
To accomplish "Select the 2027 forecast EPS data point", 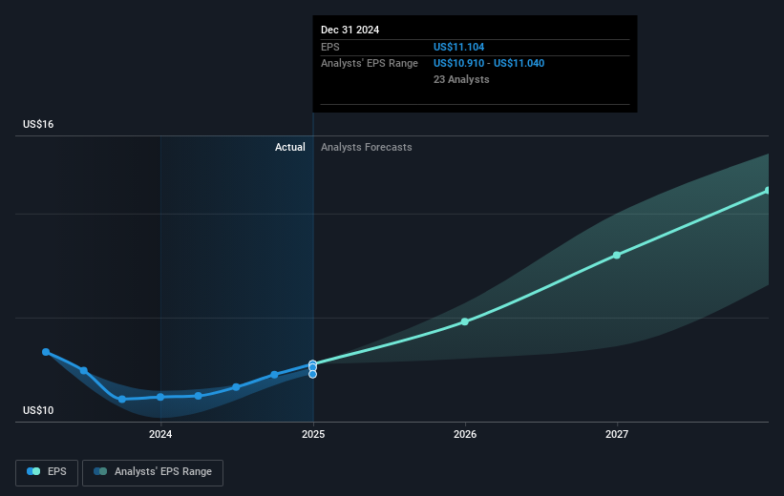I will tap(617, 256).
